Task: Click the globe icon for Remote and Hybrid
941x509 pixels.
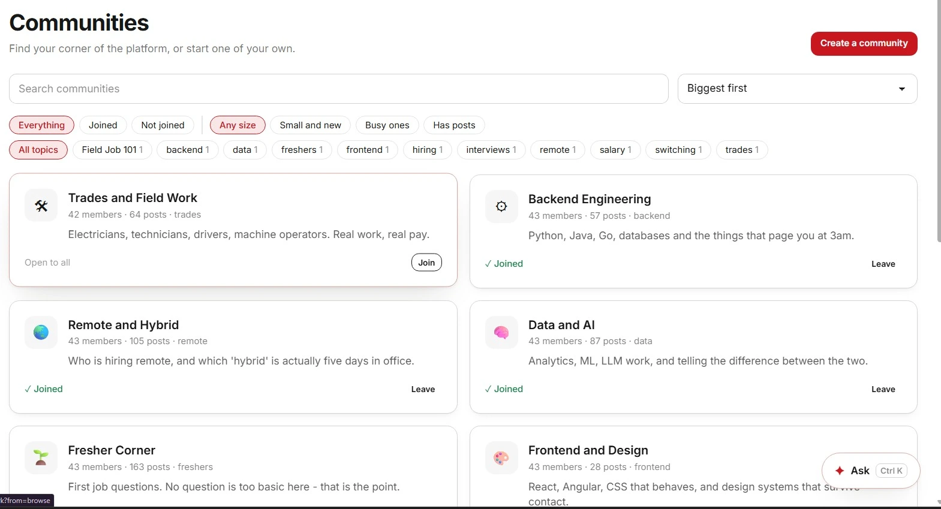Action: click(41, 332)
